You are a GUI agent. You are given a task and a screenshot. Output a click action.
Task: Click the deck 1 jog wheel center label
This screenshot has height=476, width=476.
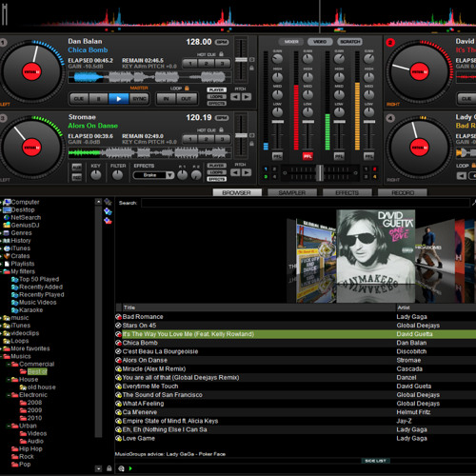point(31,71)
